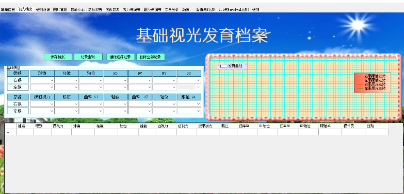
Task: Click the 左眼屈光走势 legend entry
Action: pyautogui.click(x=375, y=88)
